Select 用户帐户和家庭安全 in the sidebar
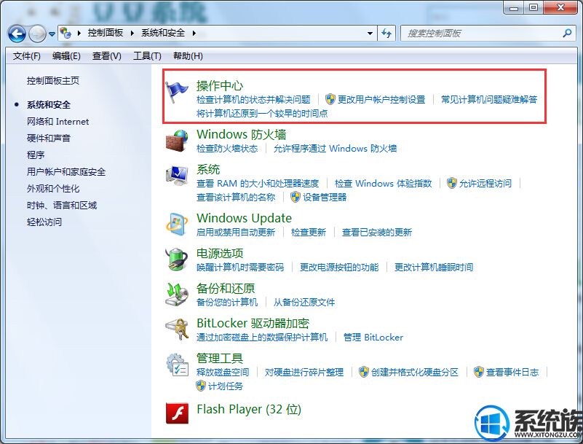 [66, 172]
